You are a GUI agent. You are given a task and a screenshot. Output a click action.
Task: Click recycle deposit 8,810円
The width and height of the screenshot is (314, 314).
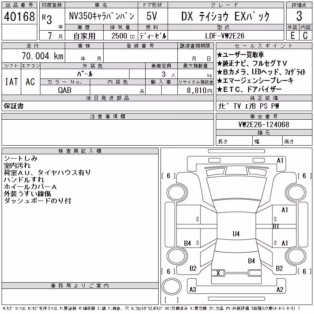200,90
